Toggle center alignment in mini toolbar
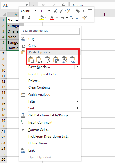Image resolution: width=115 pixels, height=163 pixels. tap(35, 18)
